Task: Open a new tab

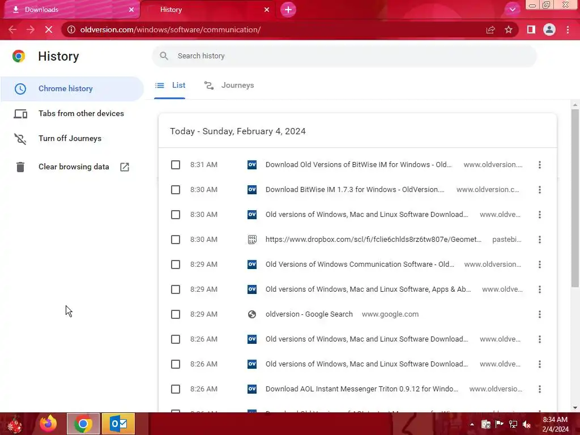Action: coord(288,10)
